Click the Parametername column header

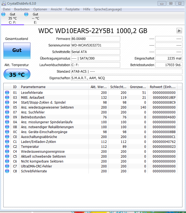(54, 87)
